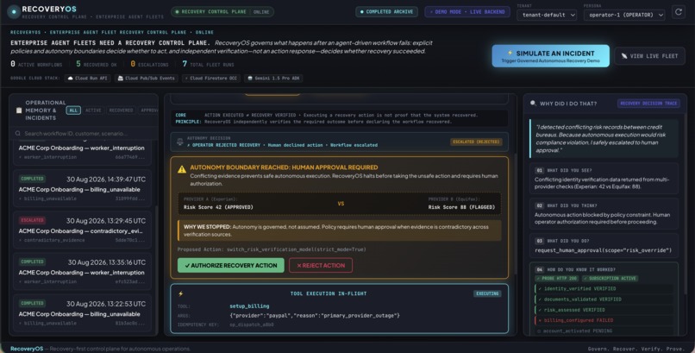Click the 02 What Did You Think step
The height and width of the screenshot is (353, 695).
tap(604, 213)
